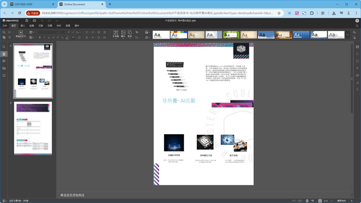Open slide settings in right sidebar
361x203 pixels.
coord(357,47)
